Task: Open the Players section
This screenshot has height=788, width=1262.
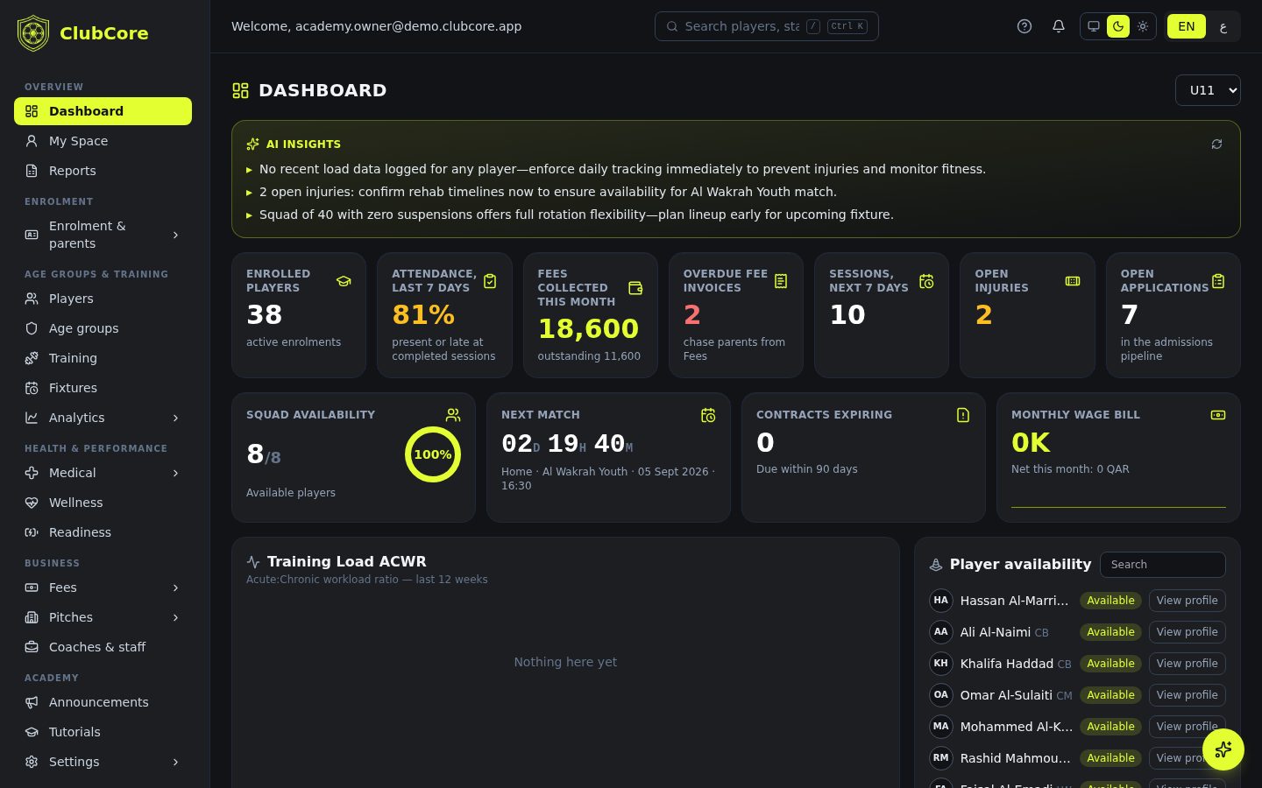Action: pos(103,299)
